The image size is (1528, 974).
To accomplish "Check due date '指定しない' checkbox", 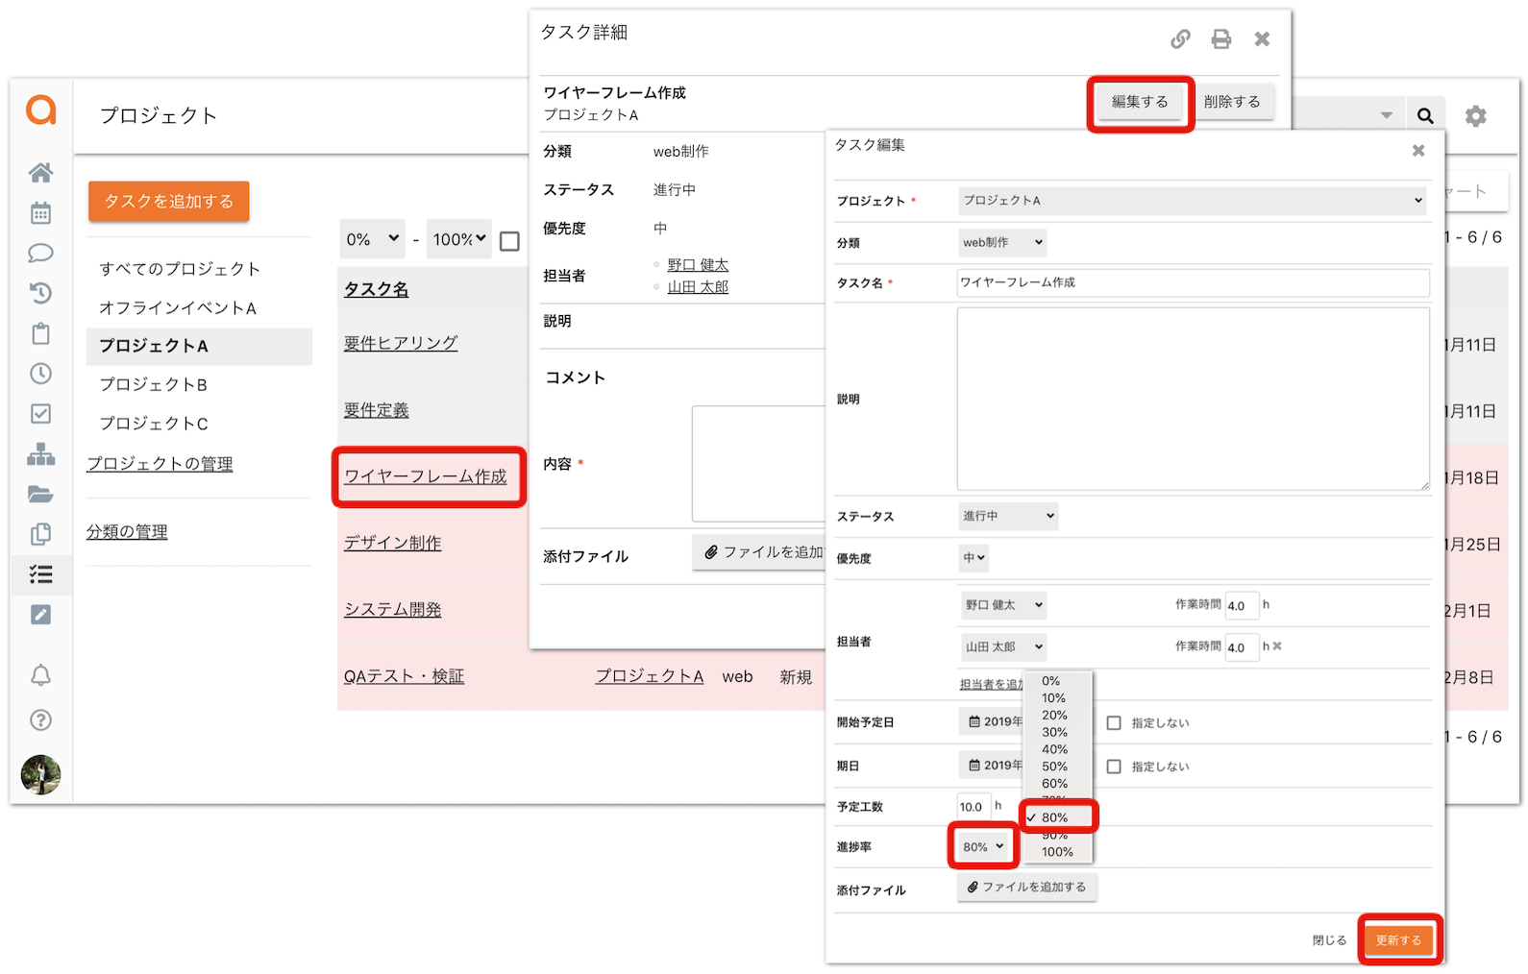I will [x=1114, y=767].
